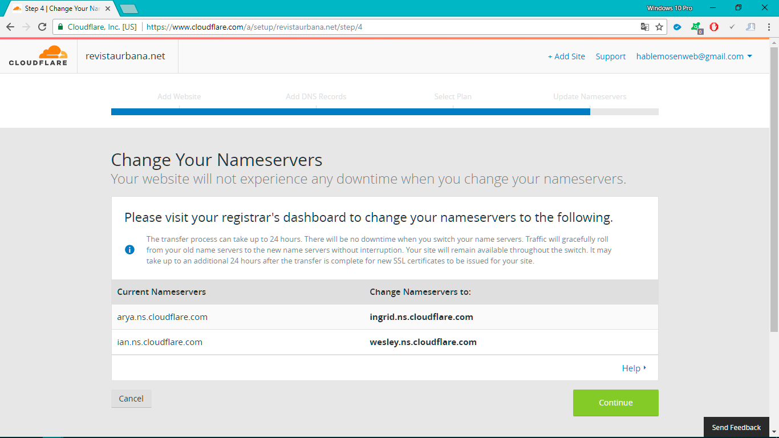This screenshot has width=779, height=438.
Task: Click the browser forward arrow
Action: (x=26, y=27)
